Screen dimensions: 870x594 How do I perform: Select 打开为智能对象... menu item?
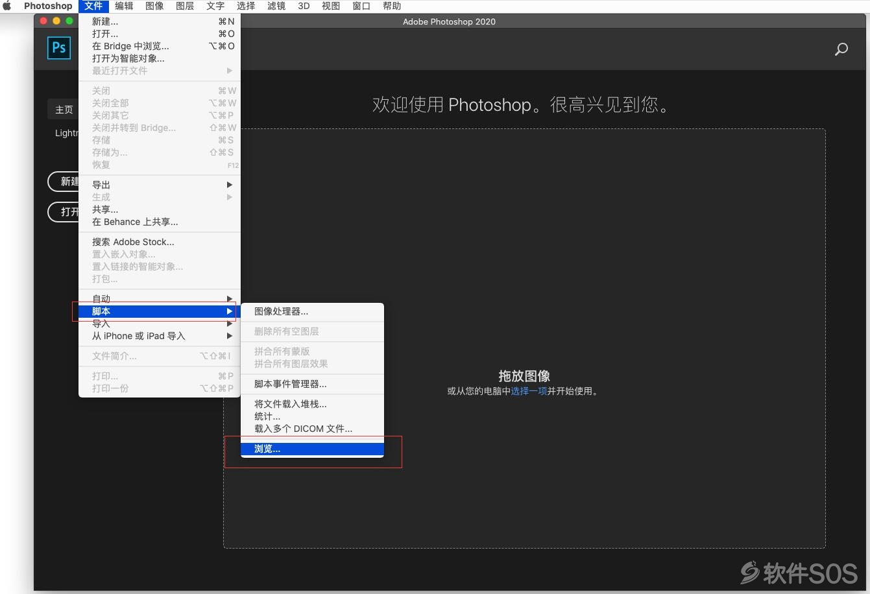pyautogui.click(x=160, y=58)
